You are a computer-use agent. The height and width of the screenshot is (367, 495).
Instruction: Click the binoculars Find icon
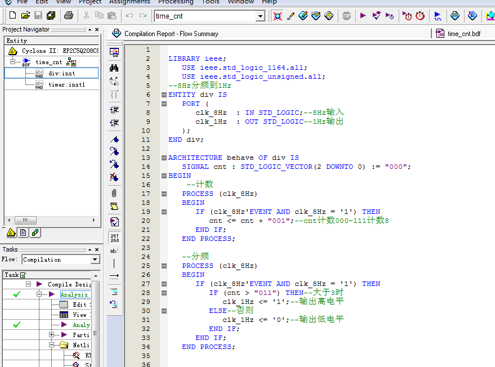114,66
